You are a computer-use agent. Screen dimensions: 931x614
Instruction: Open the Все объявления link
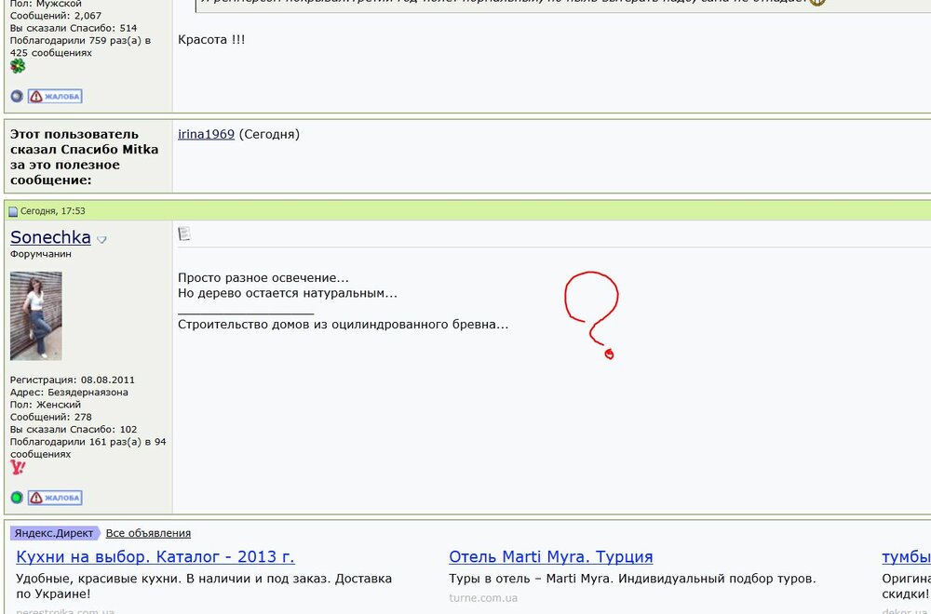(x=148, y=533)
